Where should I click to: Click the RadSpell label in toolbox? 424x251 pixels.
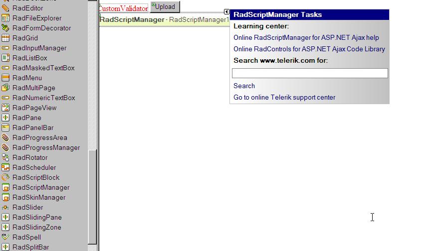click(27, 237)
